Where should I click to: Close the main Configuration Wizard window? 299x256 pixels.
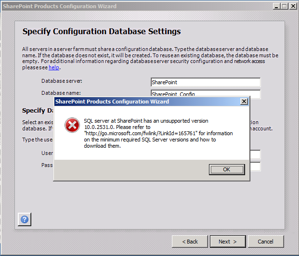pyautogui.click(x=293, y=6)
